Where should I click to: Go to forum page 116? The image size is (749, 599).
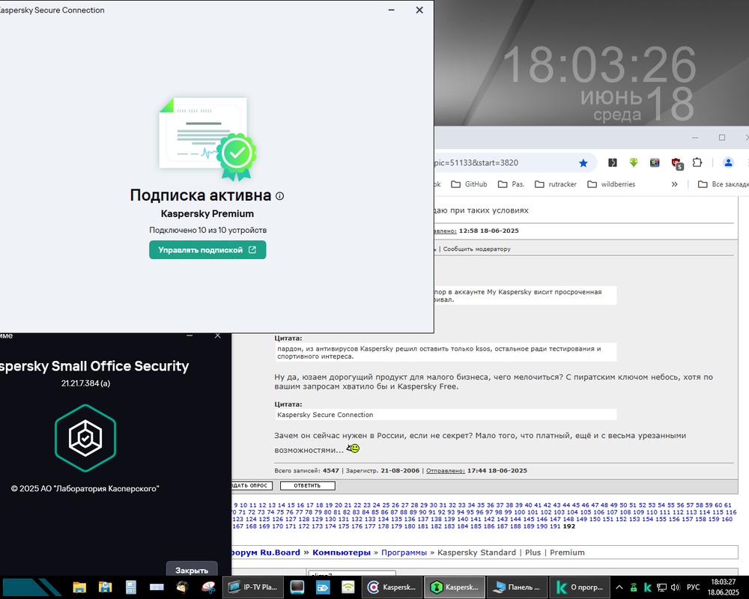(731, 512)
